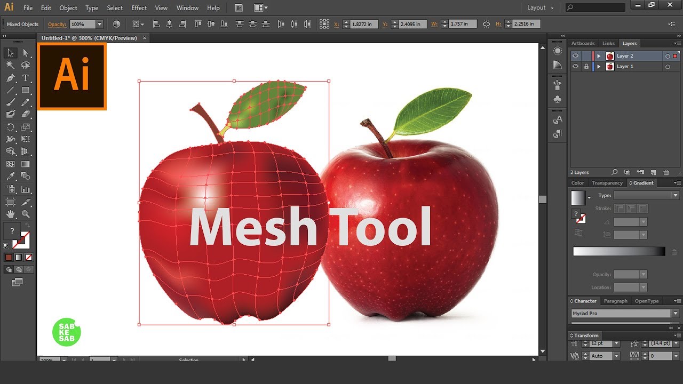This screenshot has height=384, width=683.
Task: Switch to the Transparency tab
Action: [607, 183]
